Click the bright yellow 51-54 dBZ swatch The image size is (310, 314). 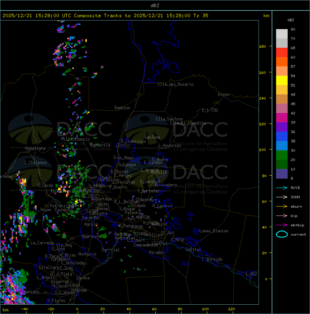pos(282,80)
